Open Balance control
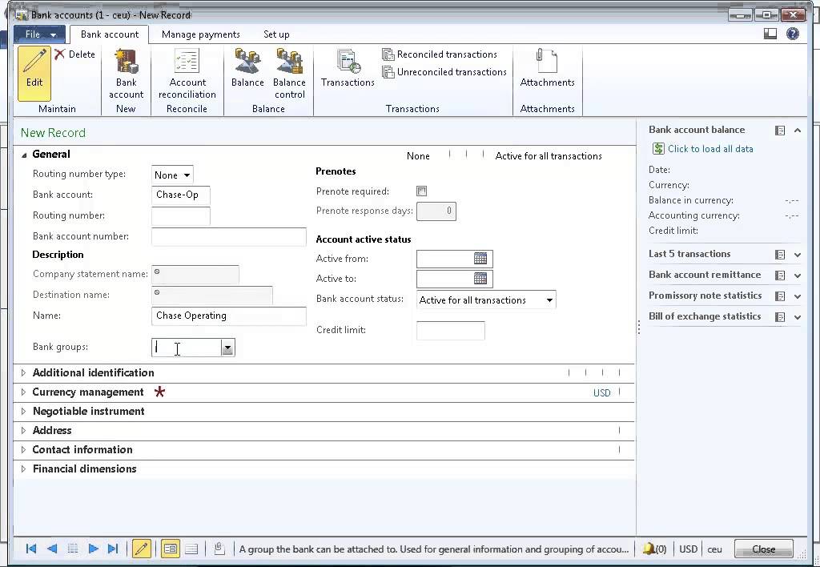The image size is (820, 567). [289, 74]
